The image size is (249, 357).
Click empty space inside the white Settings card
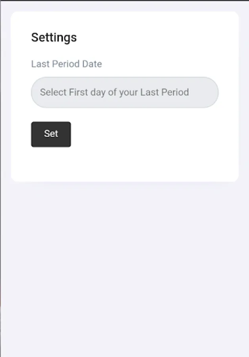click(159, 151)
